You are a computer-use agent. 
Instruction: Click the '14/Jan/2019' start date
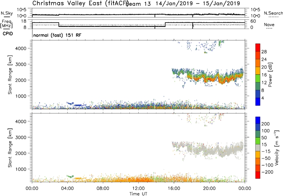click(174, 3)
